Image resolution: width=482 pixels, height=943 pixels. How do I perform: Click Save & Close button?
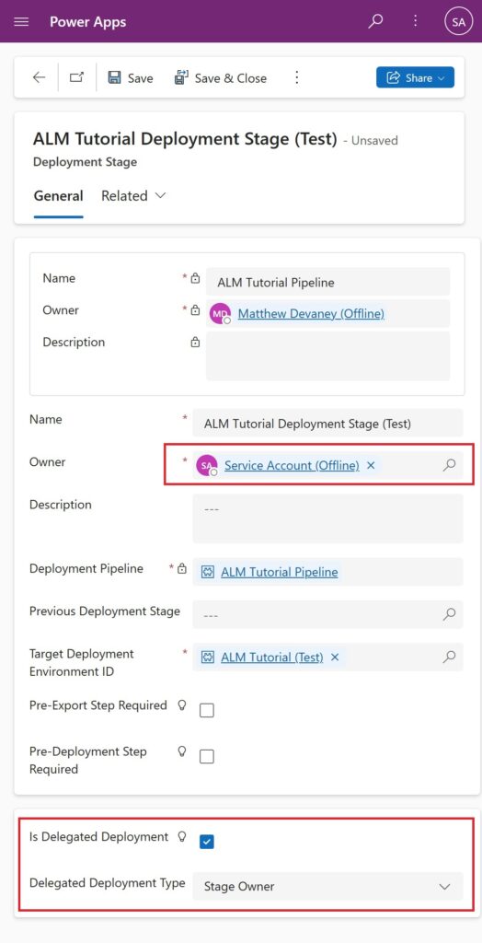[220, 78]
